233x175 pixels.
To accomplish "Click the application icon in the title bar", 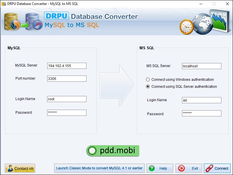I will pyautogui.click(x=3, y=4).
